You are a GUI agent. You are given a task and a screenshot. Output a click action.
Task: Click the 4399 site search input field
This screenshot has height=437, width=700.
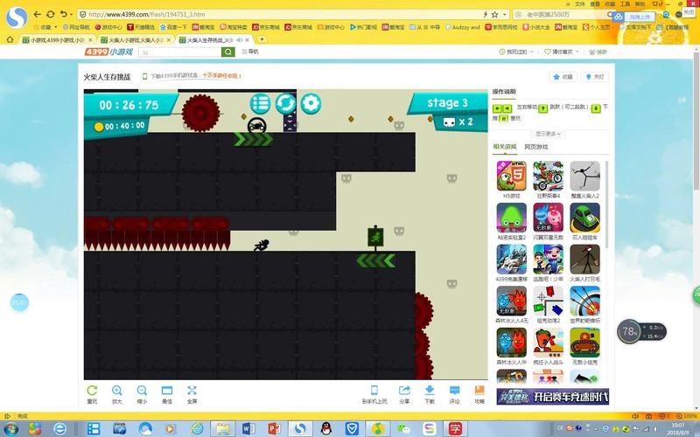(184, 52)
